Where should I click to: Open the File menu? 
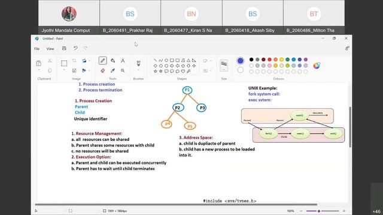coord(37,49)
